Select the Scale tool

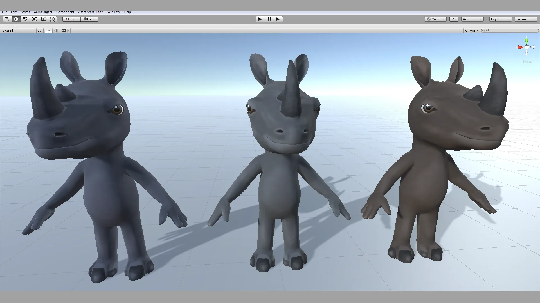pyautogui.click(x=34, y=19)
